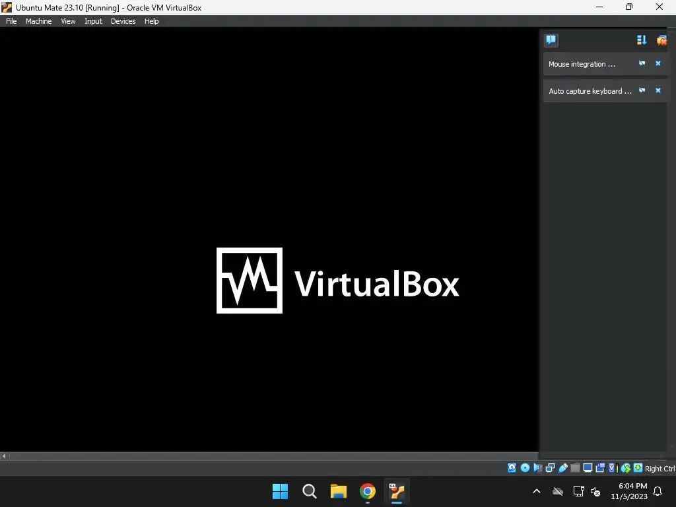Click the muted volume tray icon
The width and height of the screenshot is (676, 507).
click(595, 491)
